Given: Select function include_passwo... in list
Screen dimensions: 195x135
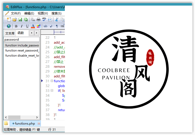Looking at the screenshot, I should pyautogui.click(x=21, y=45).
